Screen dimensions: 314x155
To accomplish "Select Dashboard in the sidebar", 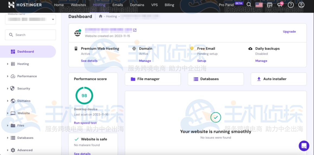I will 28,52.
